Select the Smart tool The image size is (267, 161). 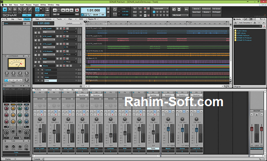[x=5, y=9]
